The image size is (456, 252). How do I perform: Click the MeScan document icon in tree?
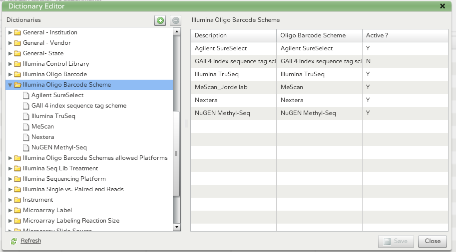pos(26,126)
